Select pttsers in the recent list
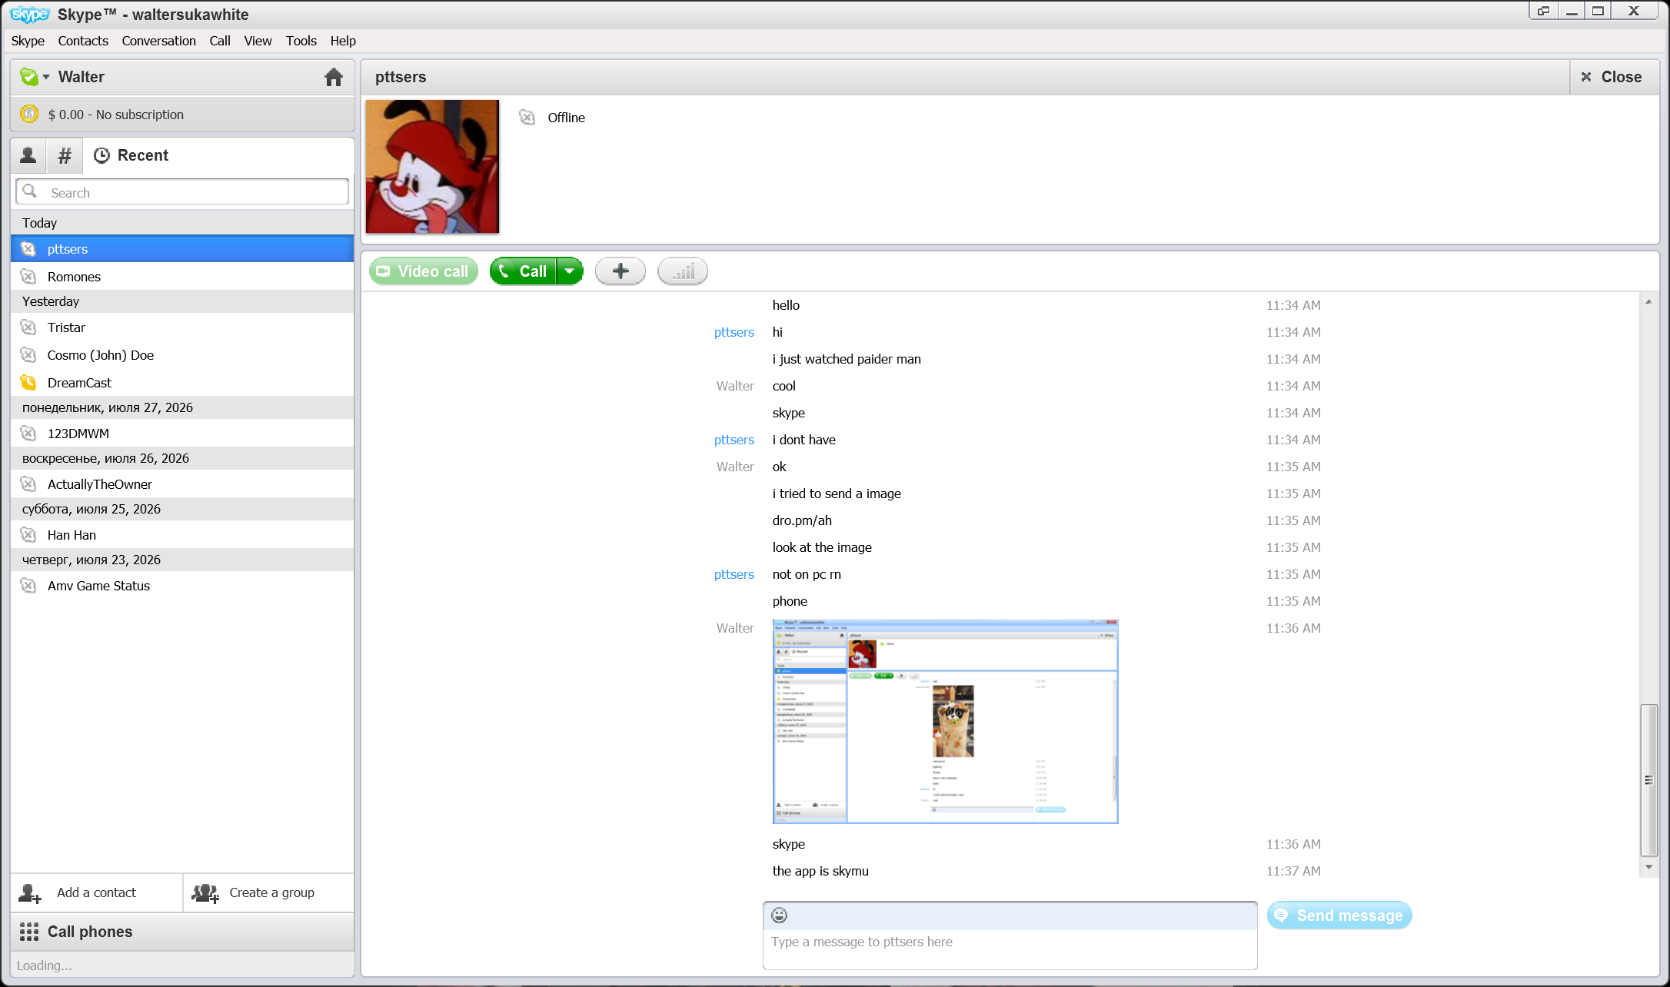This screenshot has width=1670, height=987. (182, 249)
